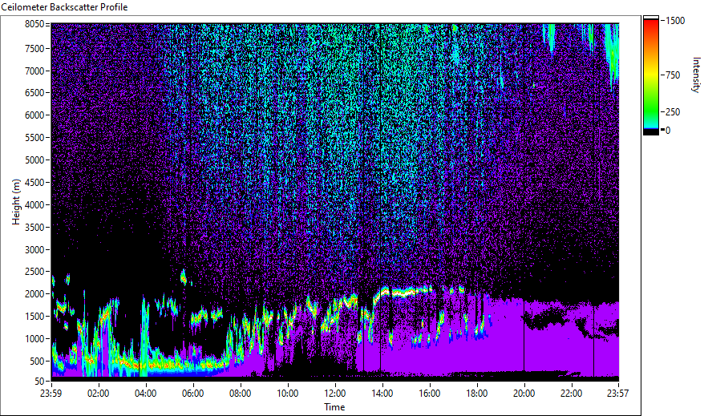Click the 1500 intensity scale label
704x416 pixels.
click(675, 21)
